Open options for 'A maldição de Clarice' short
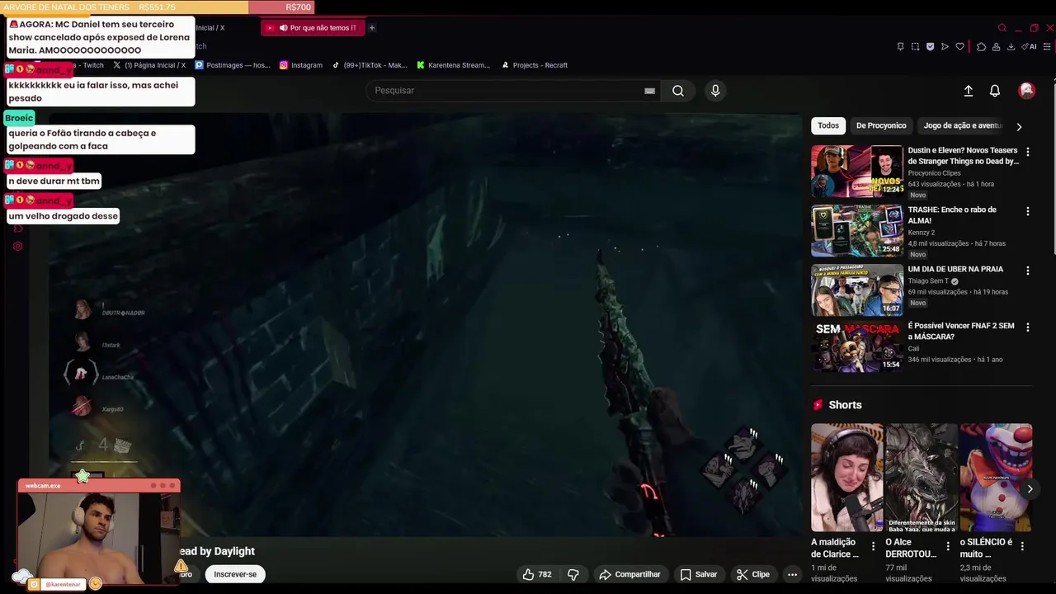The image size is (1056, 594). [874, 546]
